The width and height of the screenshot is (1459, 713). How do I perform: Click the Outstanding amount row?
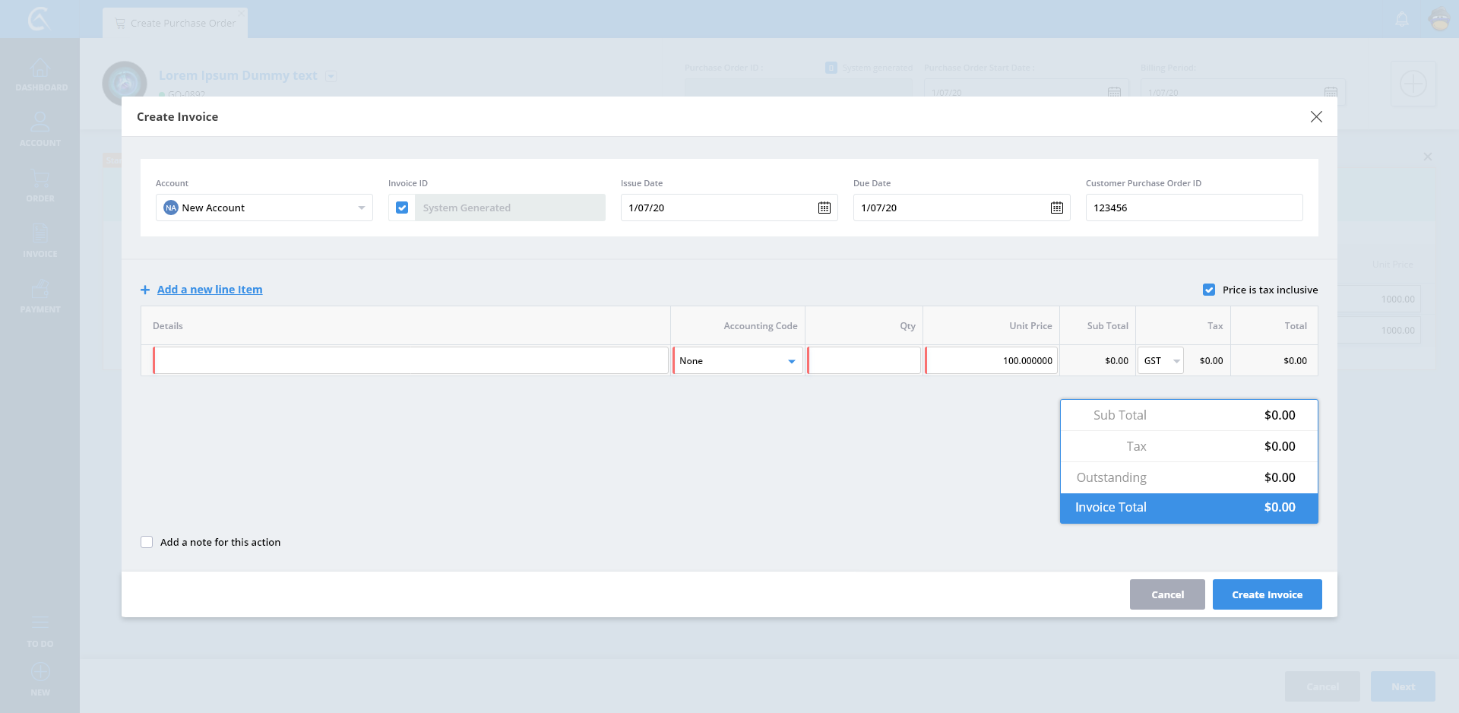1188,477
